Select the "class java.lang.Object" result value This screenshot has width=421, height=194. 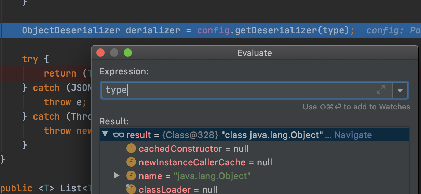click(x=272, y=135)
